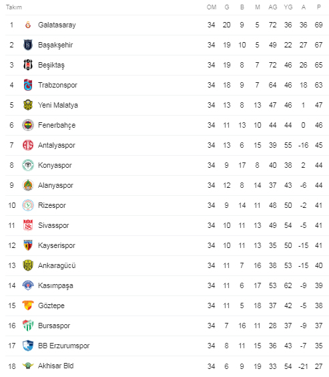Click the Antalyaspor red logo

28,145
